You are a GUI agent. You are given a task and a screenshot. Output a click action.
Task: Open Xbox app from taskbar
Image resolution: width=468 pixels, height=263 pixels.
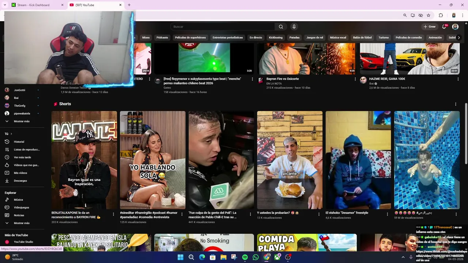tap(277, 257)
